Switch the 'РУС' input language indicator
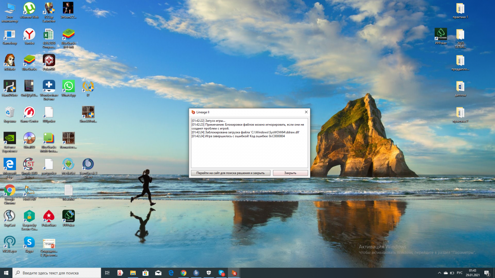This screenshot has width=495, height=278. point(460,273)
